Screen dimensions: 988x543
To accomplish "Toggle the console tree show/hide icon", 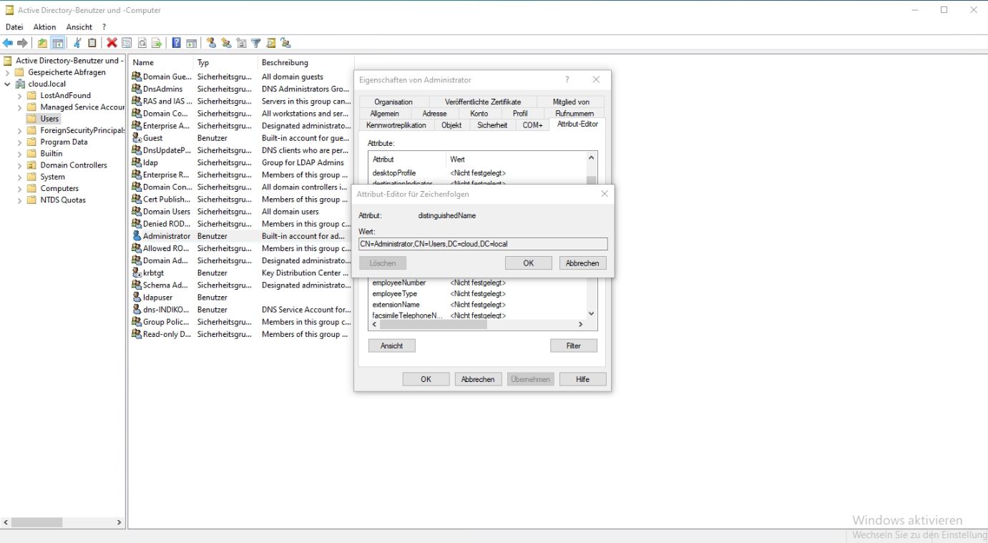I will click(58, 43).
